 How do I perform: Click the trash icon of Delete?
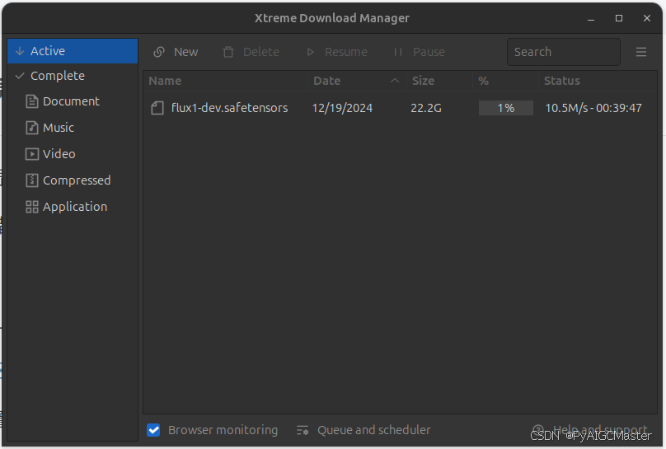coord(228,52)
